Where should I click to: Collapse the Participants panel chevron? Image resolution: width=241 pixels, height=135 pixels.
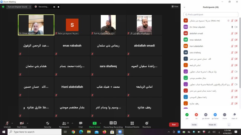tap(184, 7)
